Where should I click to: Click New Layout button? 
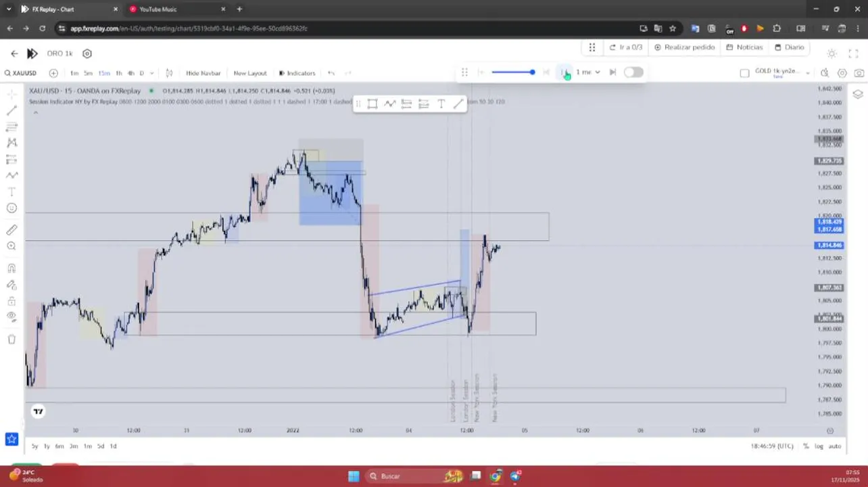250,73
